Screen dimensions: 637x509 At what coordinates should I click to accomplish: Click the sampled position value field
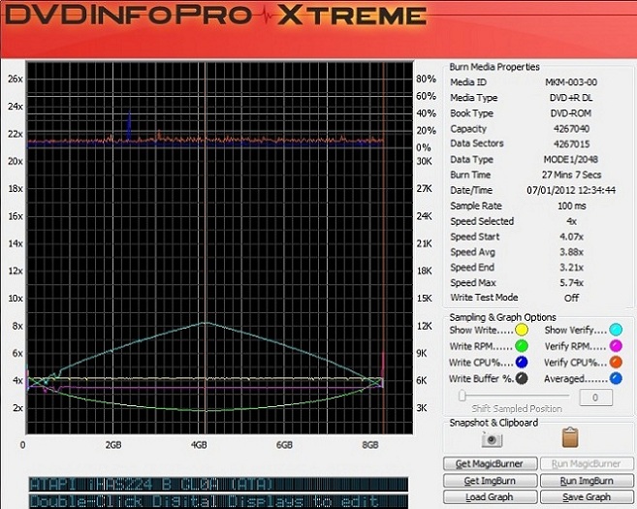594,397
